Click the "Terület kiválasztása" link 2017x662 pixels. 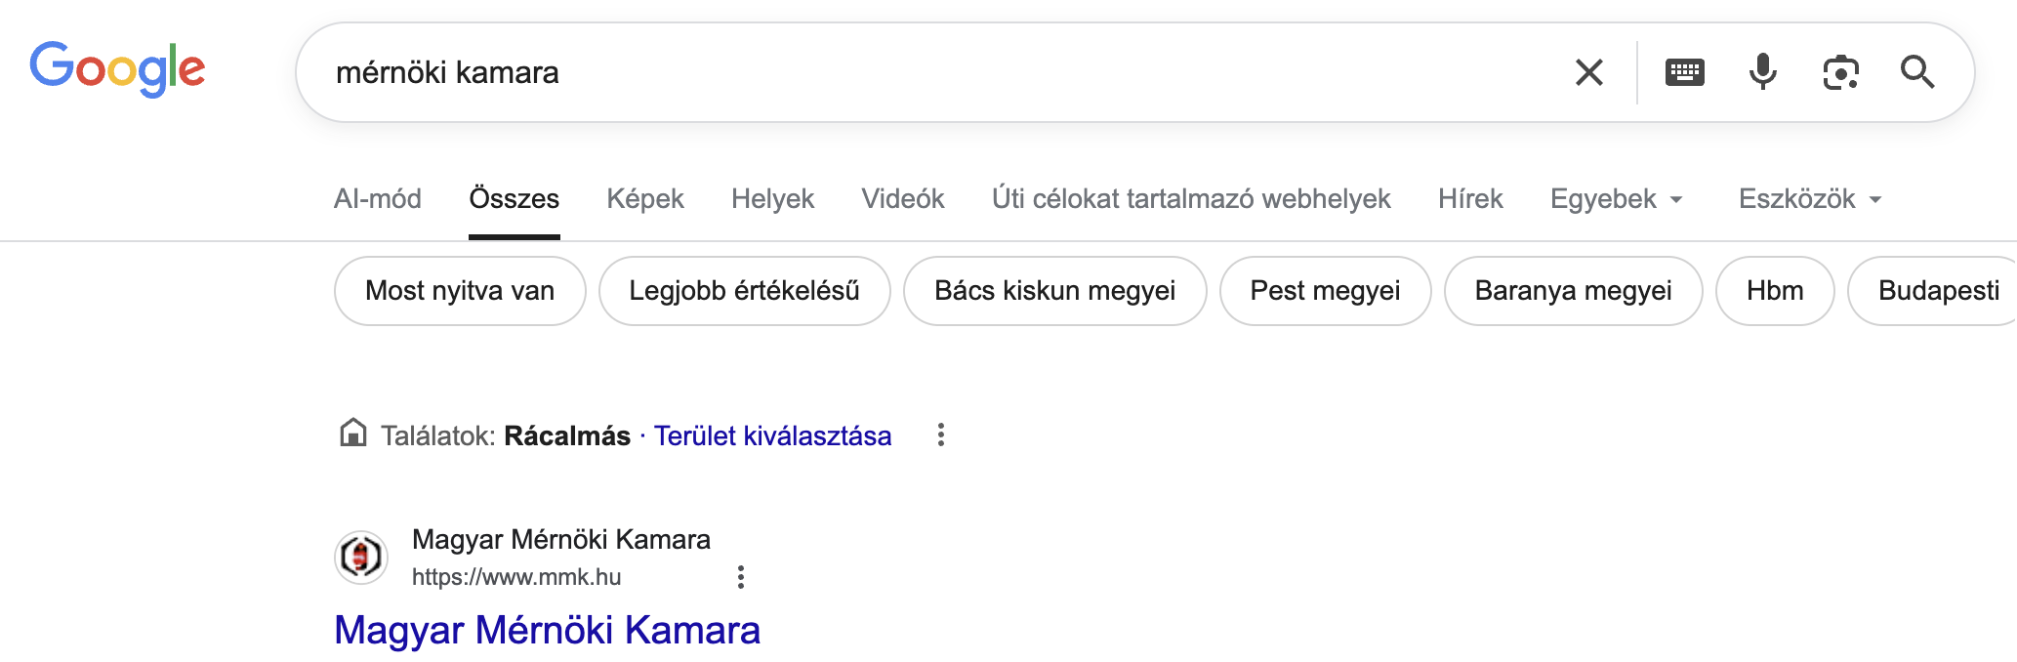772,435
